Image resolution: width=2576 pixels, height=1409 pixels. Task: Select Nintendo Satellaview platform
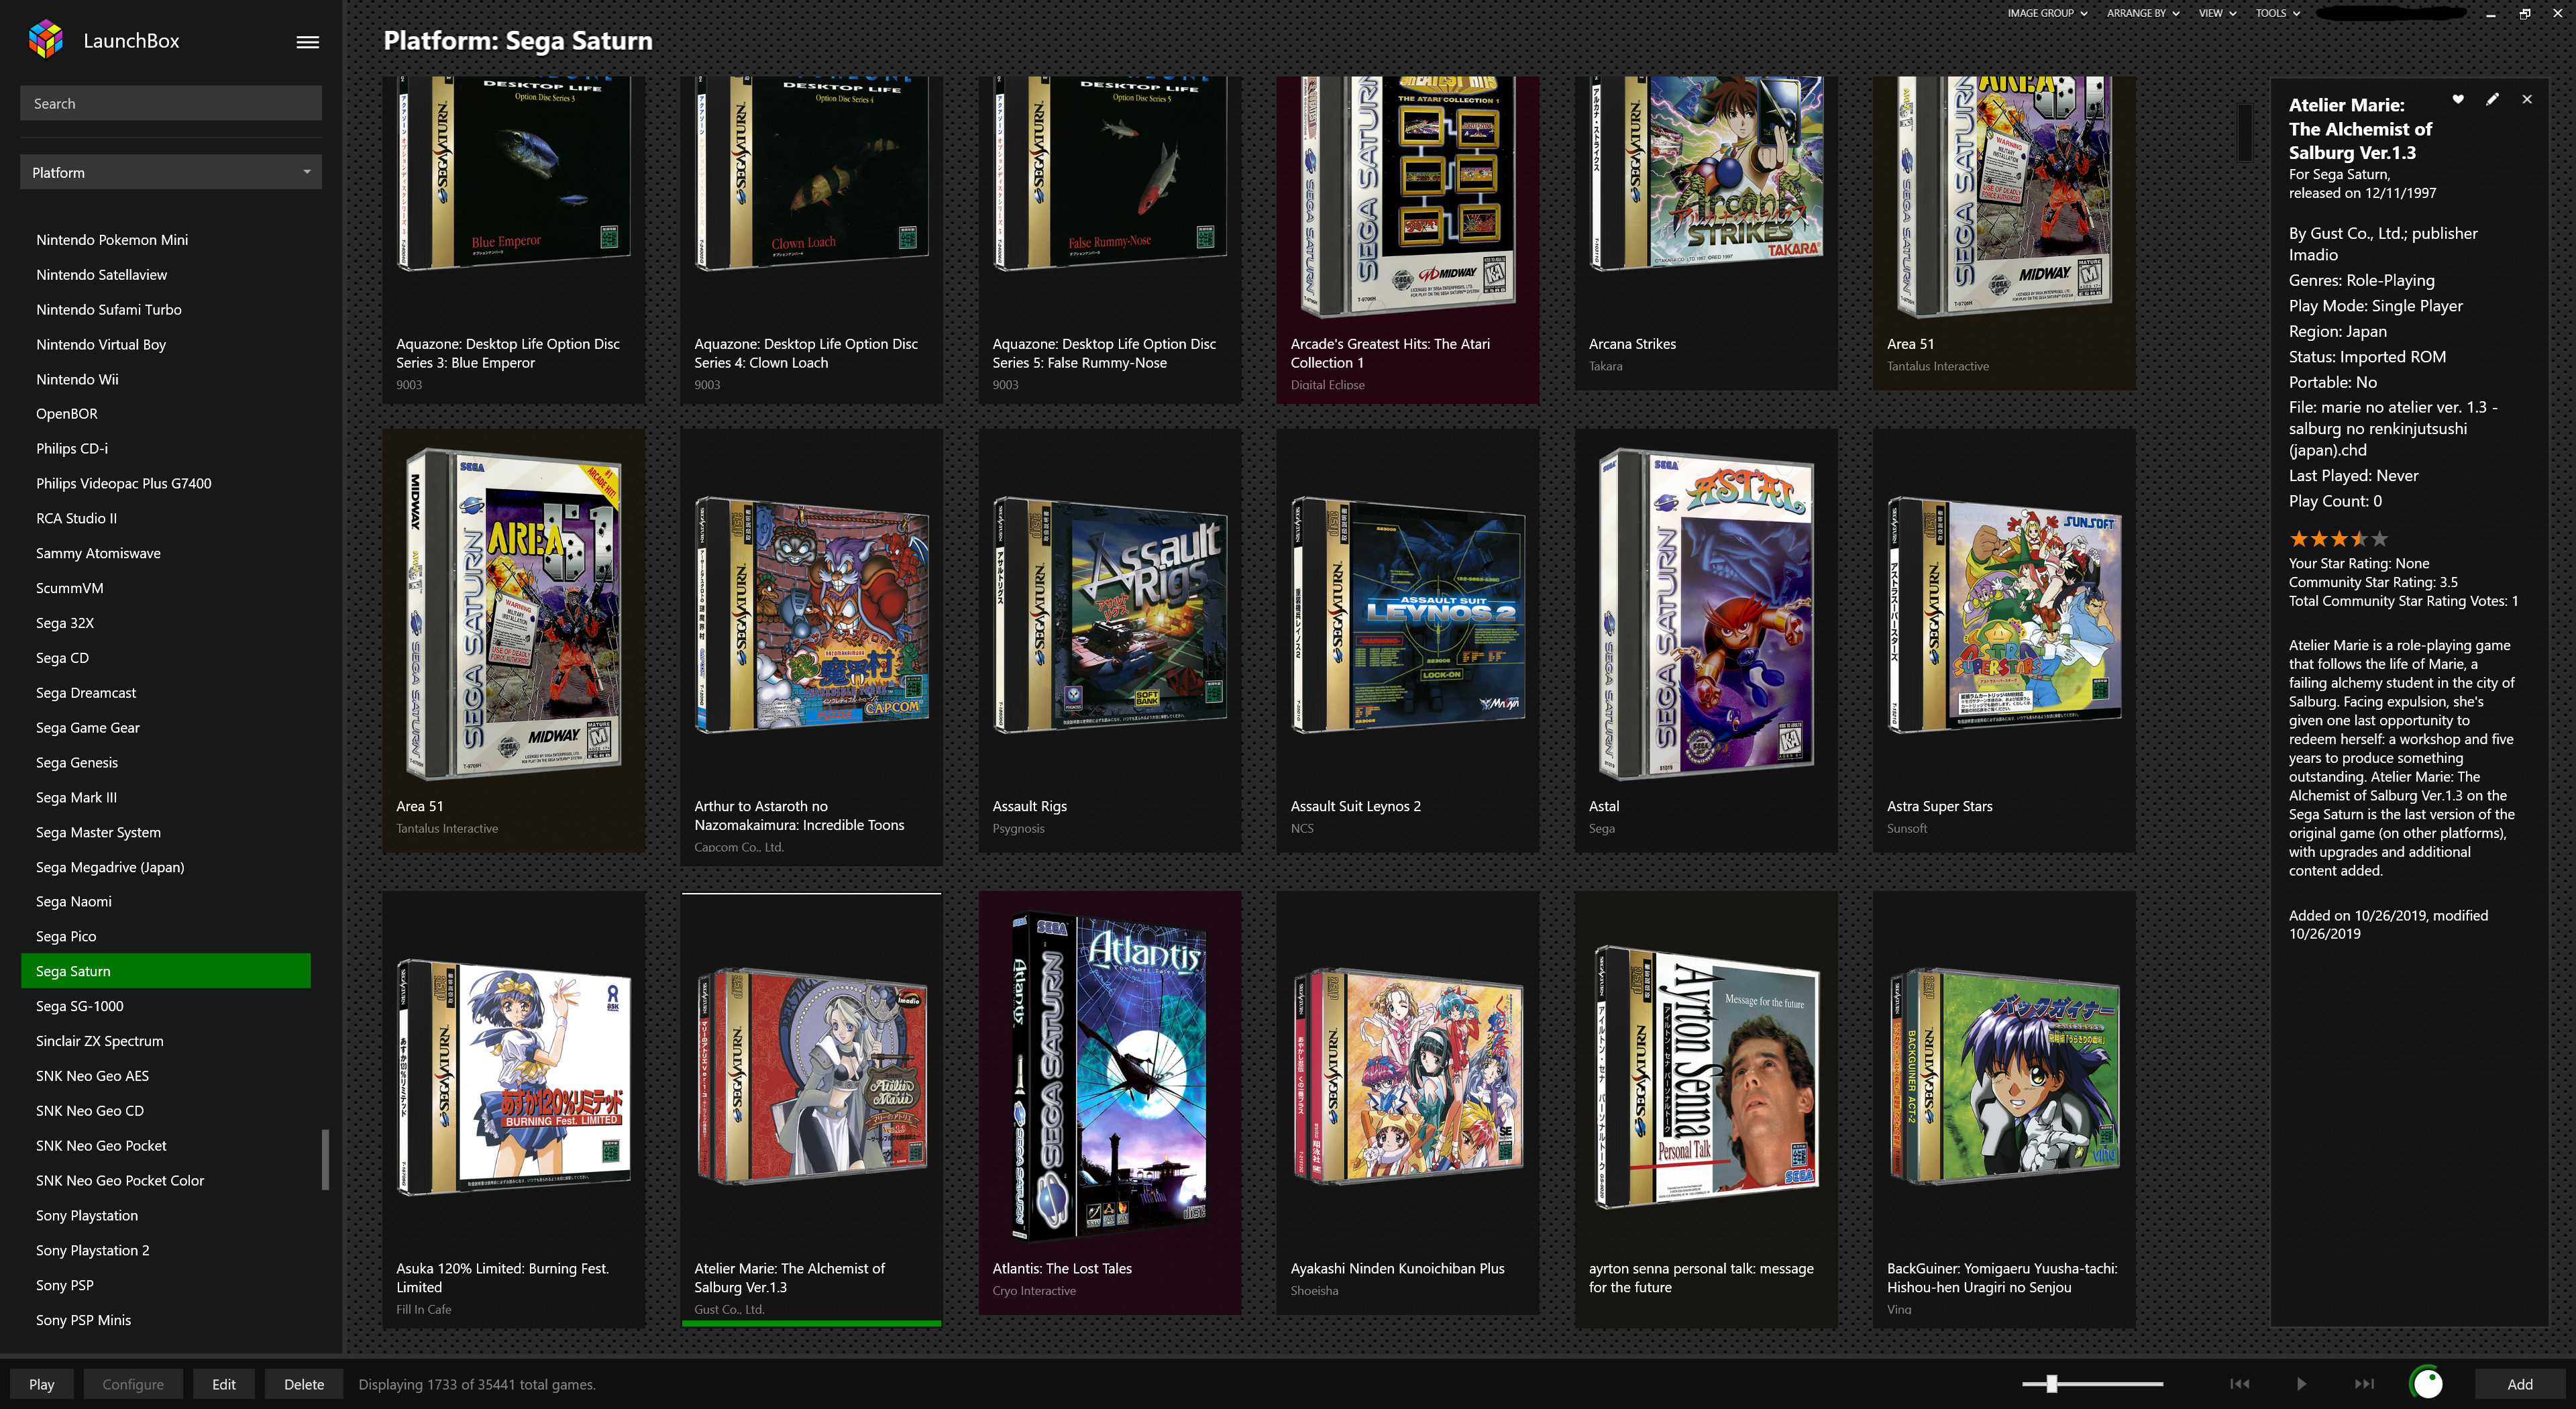[x=101, y=274]
